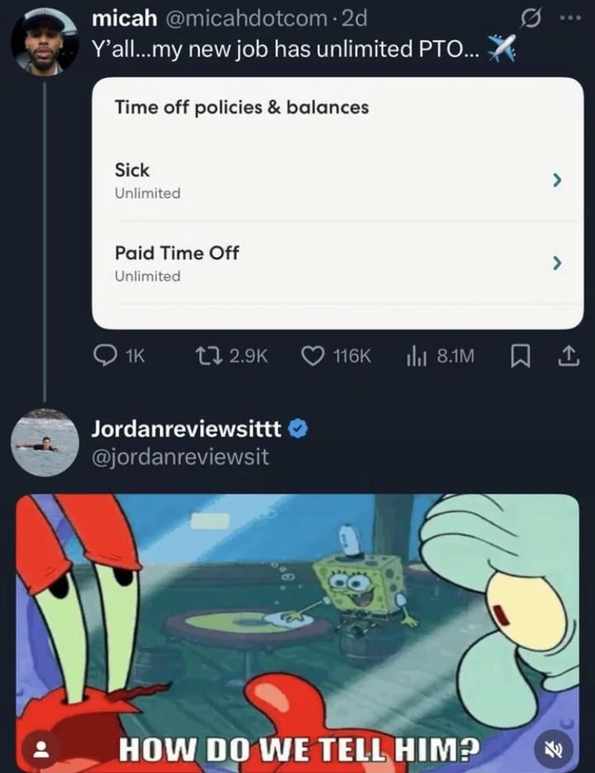Screen dimensions: 595x773
Task: View analytics via the 8.1M views icon
Action: point(440,356)
